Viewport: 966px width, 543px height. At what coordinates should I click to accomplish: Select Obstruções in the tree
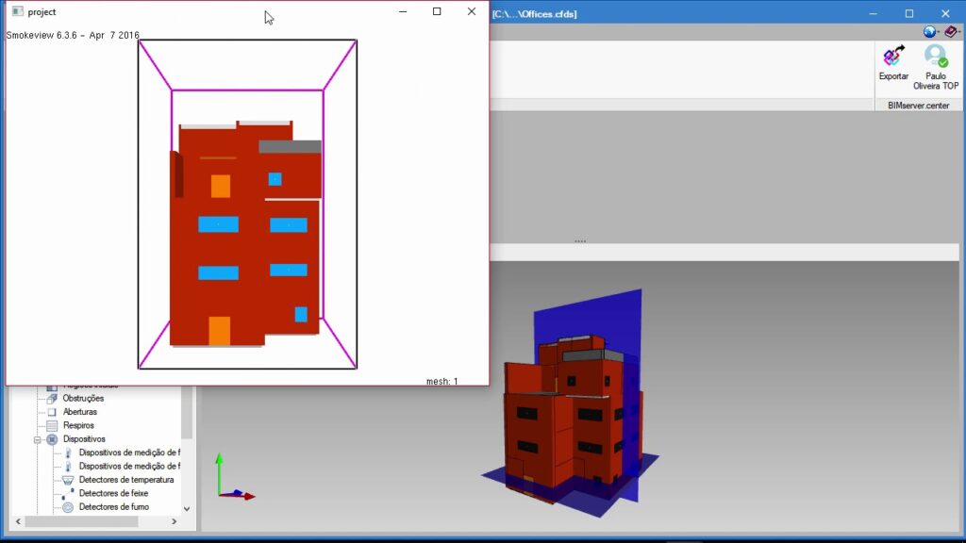(x=83, y=399)
